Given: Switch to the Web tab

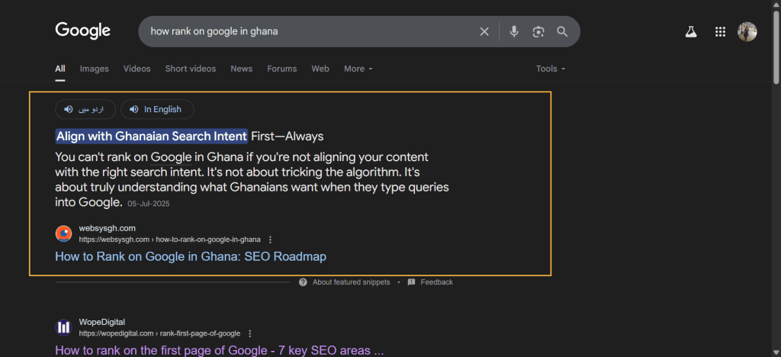Looking at the screenshot, I should (x=320, y=69).
